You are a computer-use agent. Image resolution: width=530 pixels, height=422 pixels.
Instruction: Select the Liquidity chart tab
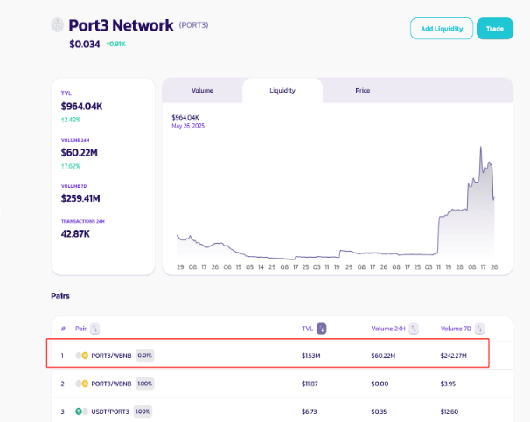coord(282,91)
